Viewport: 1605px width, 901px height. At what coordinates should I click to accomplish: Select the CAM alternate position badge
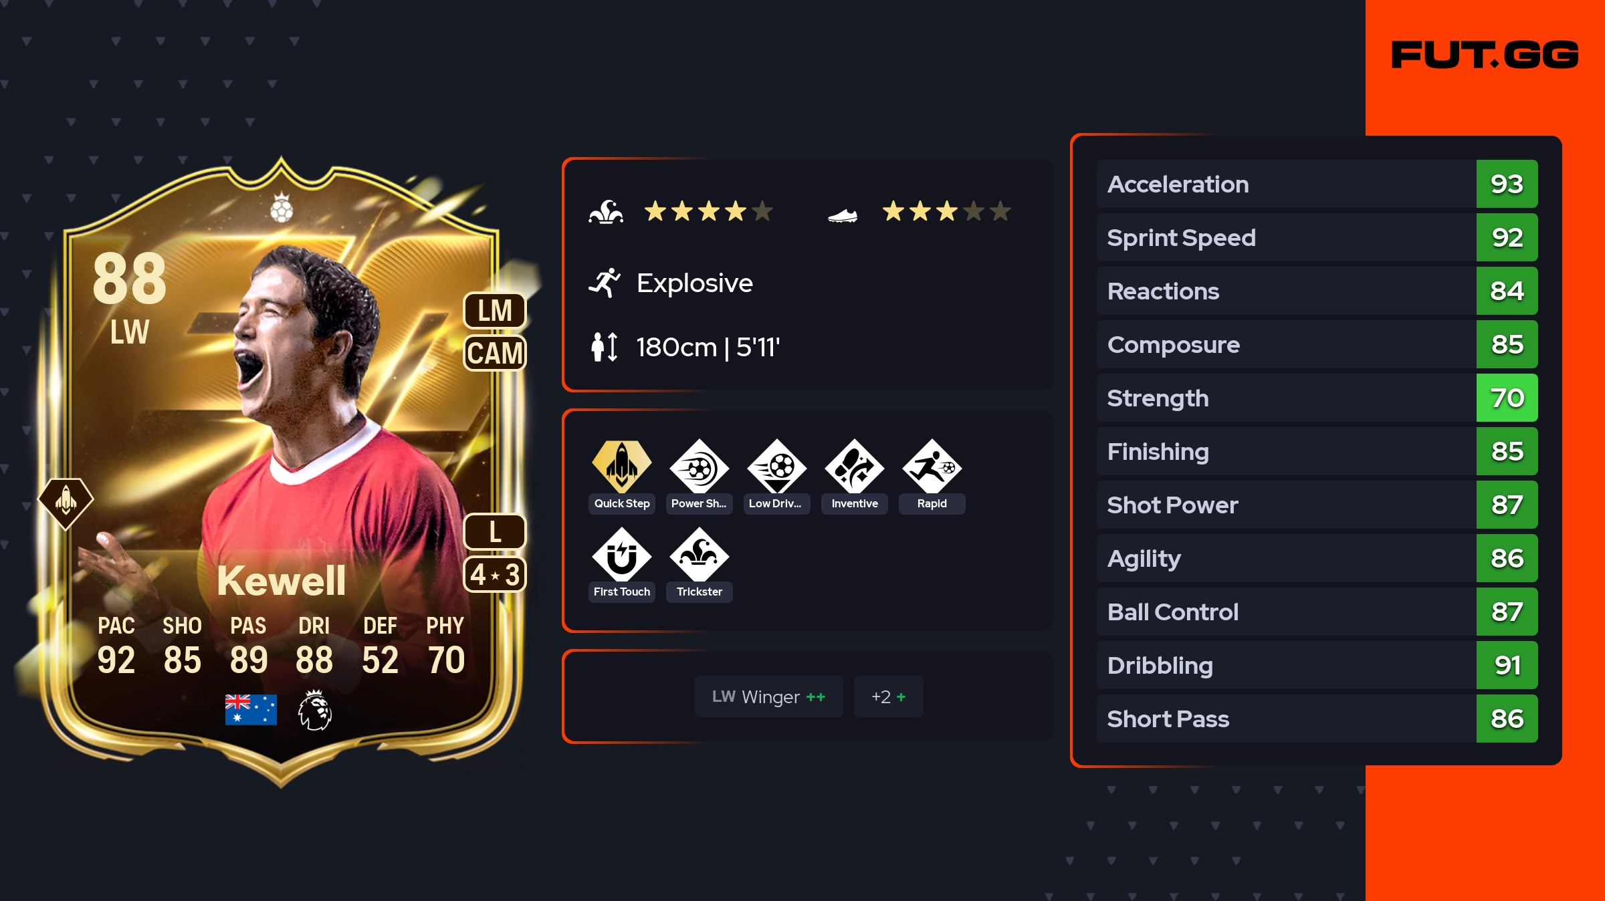[495, 352]
